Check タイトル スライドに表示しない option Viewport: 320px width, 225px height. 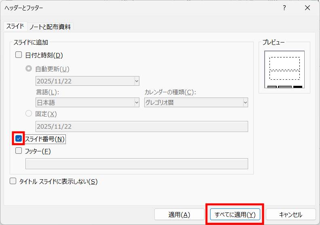[x=13, y=181]
